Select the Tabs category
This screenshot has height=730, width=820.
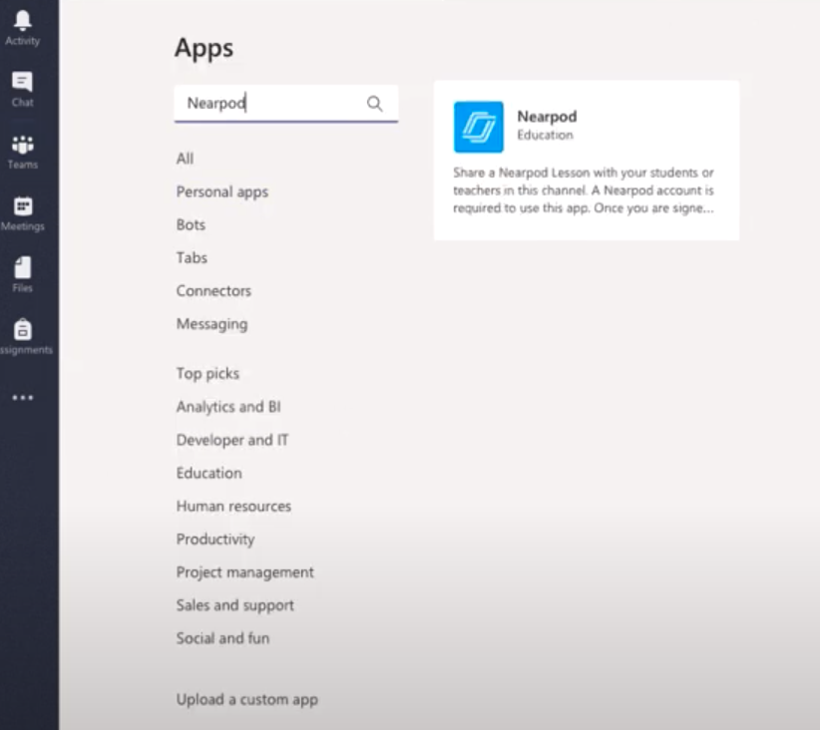point(191,257)
